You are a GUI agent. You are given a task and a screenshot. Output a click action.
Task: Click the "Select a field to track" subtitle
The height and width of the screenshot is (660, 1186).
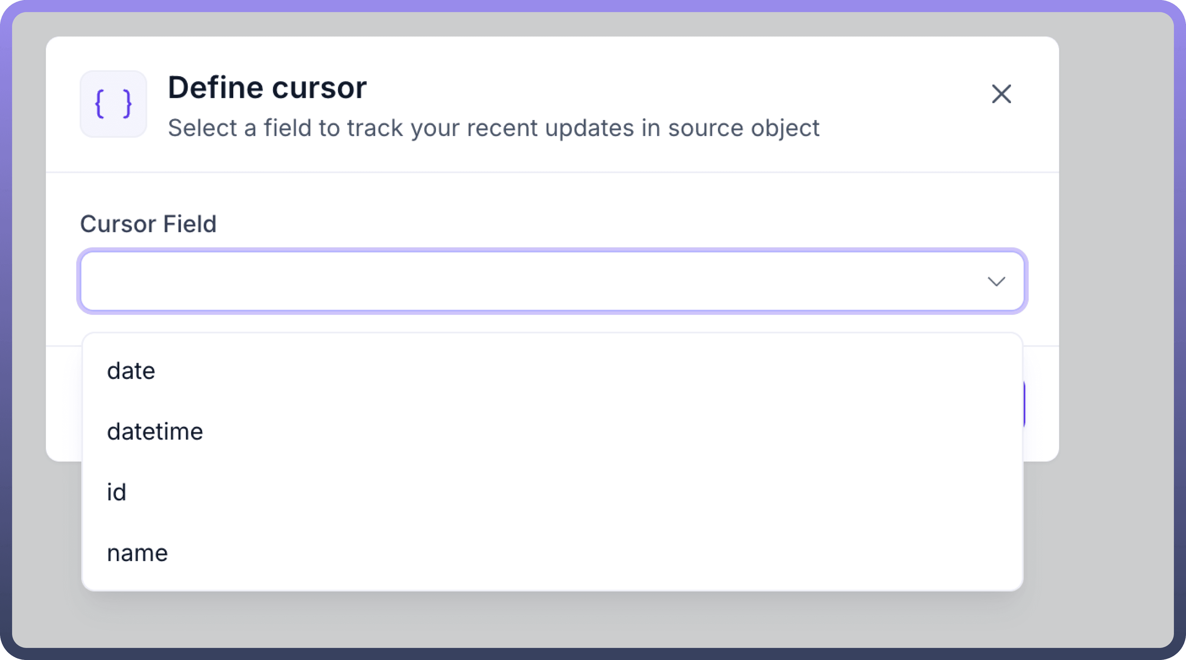pos(493,128)
